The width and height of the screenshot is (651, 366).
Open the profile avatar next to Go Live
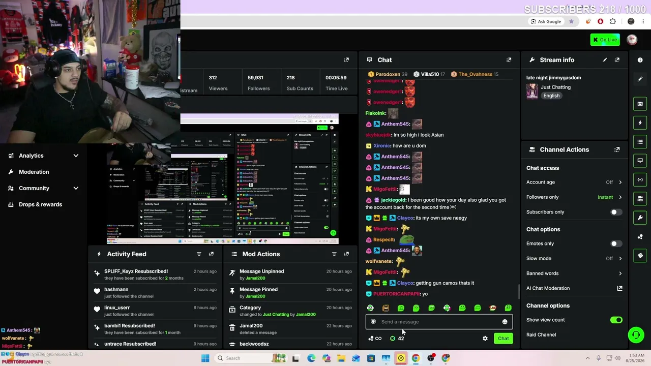click(x=632, y=40)
